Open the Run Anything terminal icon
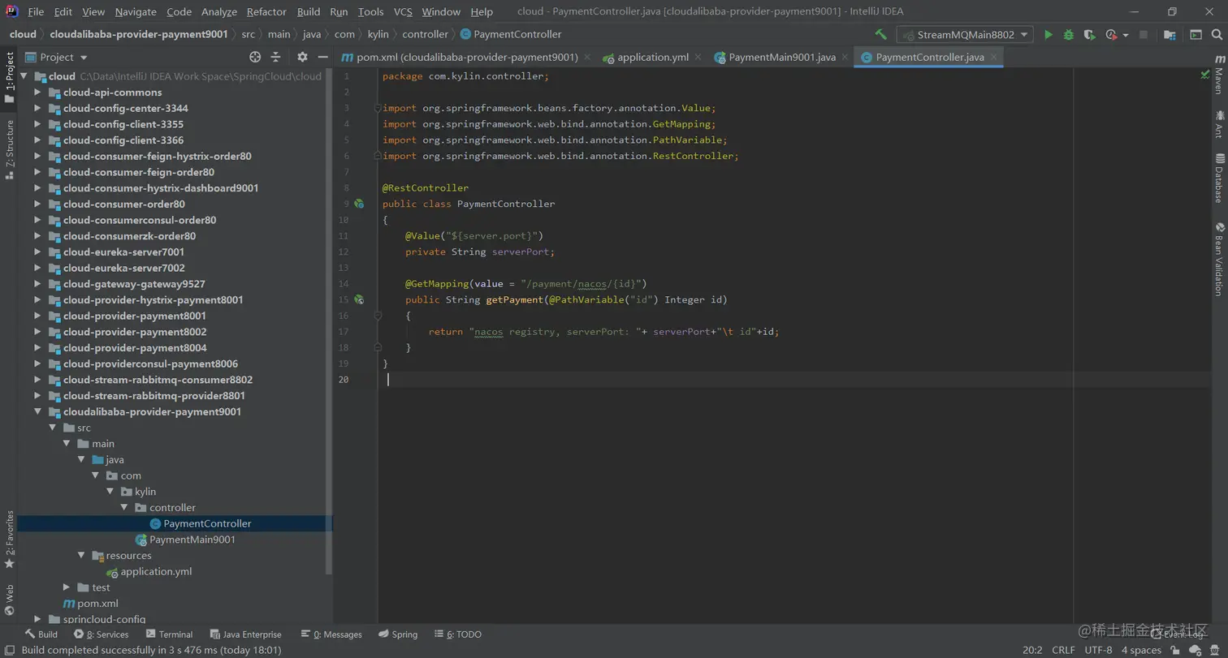Image resolution: width=1228 pixels, height=658 pixels. [1196, 35]
